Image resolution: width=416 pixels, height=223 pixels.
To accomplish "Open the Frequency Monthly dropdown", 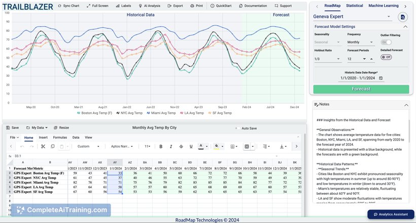I will pyautogui.click(x=360, y=42).
